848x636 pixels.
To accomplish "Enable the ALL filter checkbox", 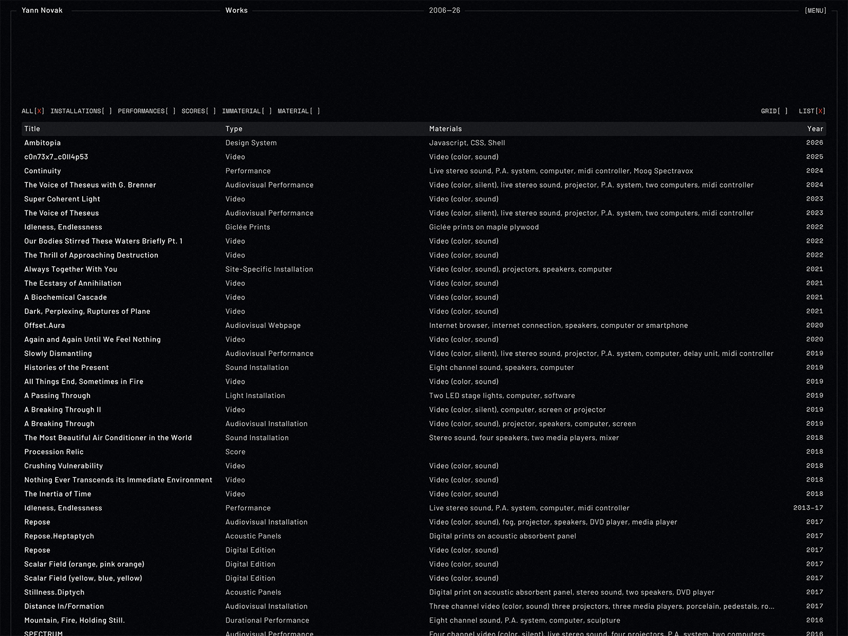I will click(x=33, y=111).
